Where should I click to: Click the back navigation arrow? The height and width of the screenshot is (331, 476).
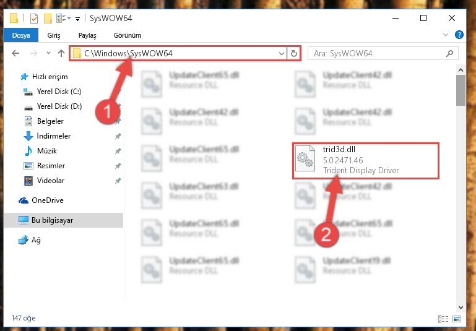(15, 53)
